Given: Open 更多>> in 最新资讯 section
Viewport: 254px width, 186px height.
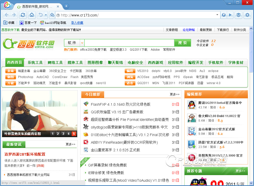Looking at the screenshot, I should [x=70, y=144].
